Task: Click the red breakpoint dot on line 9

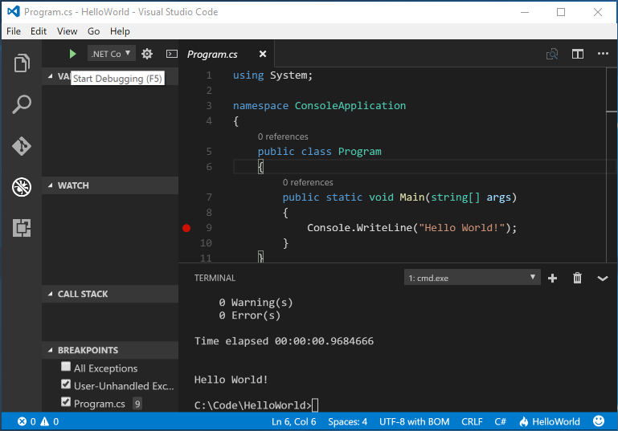Action: tap(186, 228)
